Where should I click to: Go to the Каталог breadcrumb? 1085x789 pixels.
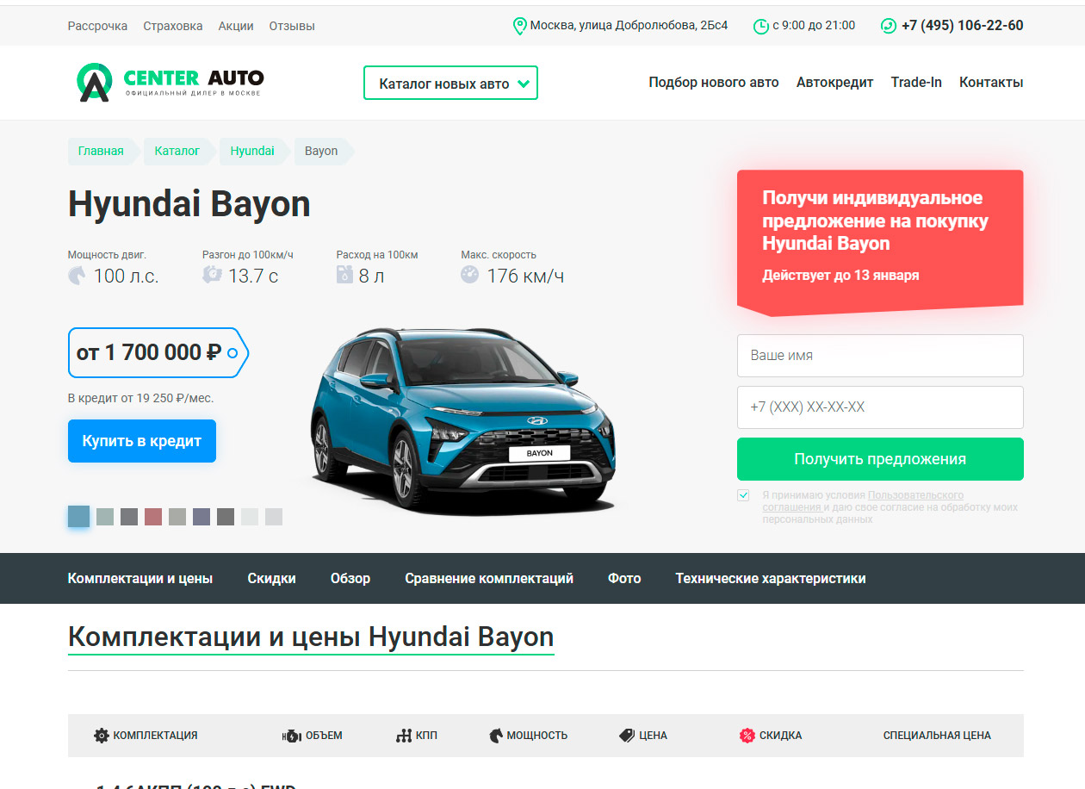pos(177,151)
